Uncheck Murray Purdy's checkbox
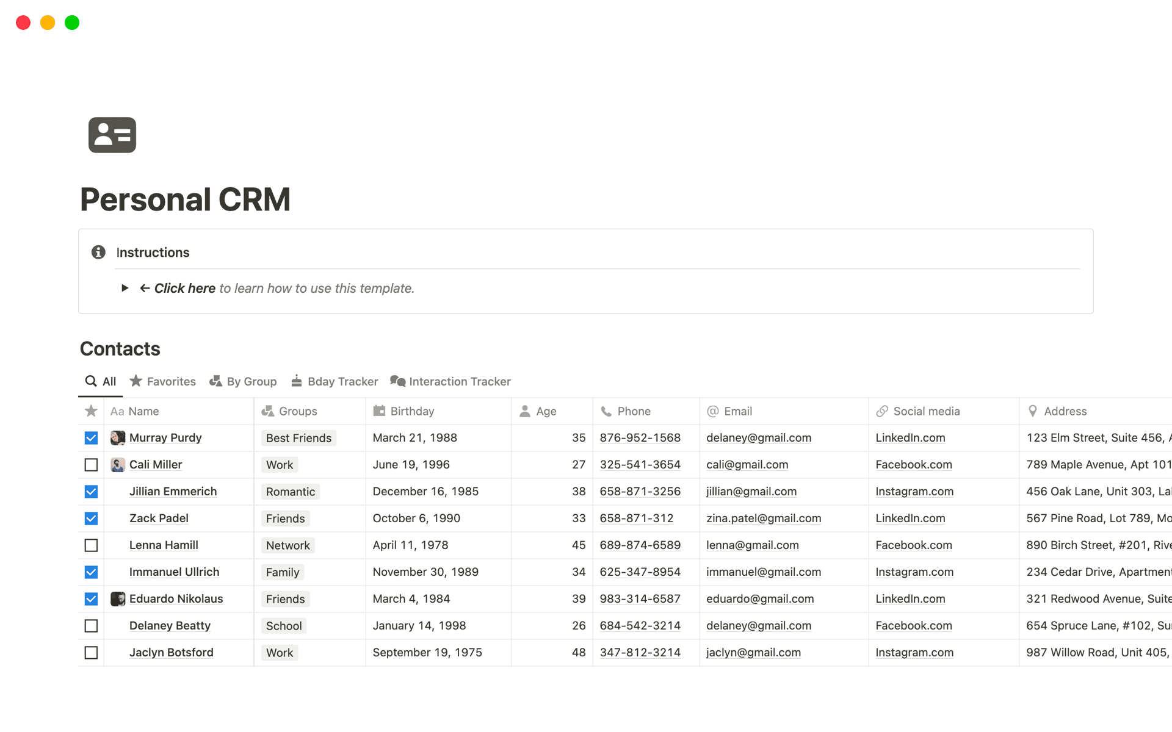Screen dimensions: 1172x732 (x=90, y=437)
